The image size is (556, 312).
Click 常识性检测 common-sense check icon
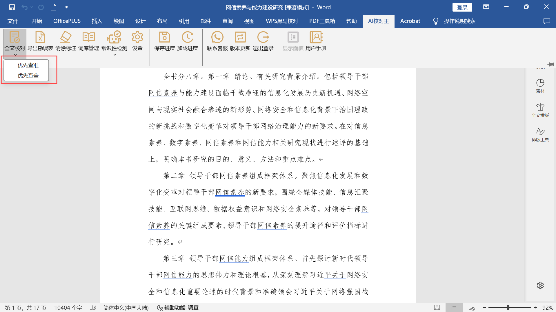tap(114, 37)
